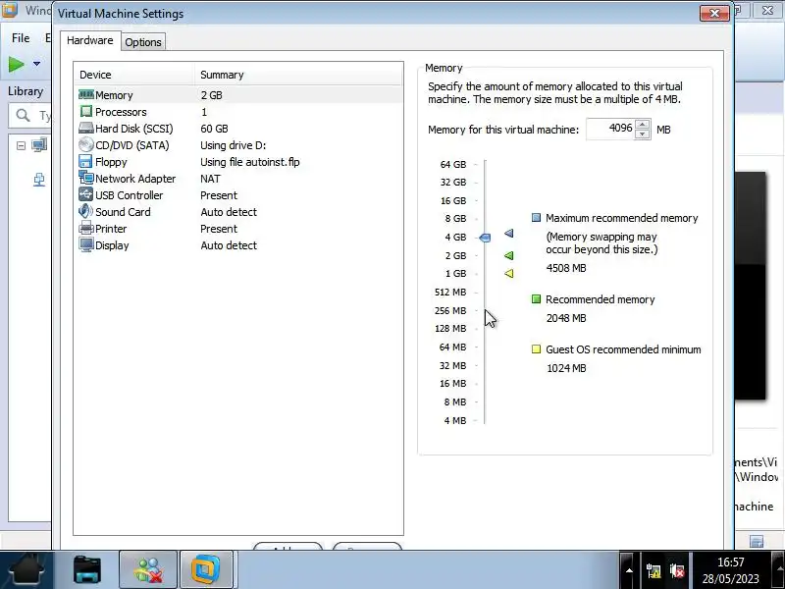
Task: Click the 64 GB slider tick label
Action: tap(453, 164)
